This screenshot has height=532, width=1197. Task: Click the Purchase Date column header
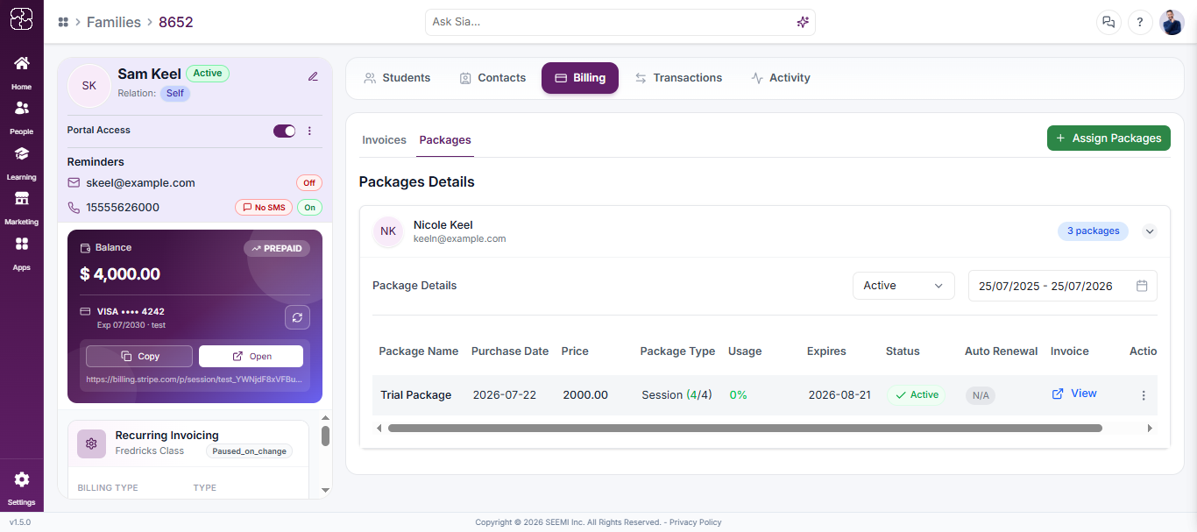coord(510,351)
